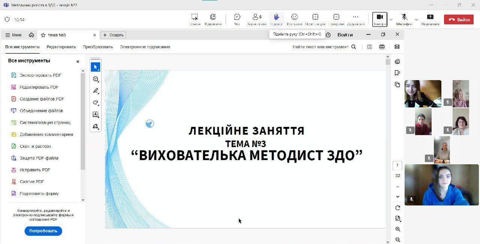The height and width of the screenshot is (244, 480).
Task: Click the Найти текст или инструмент search field
Action: (324, 47)
